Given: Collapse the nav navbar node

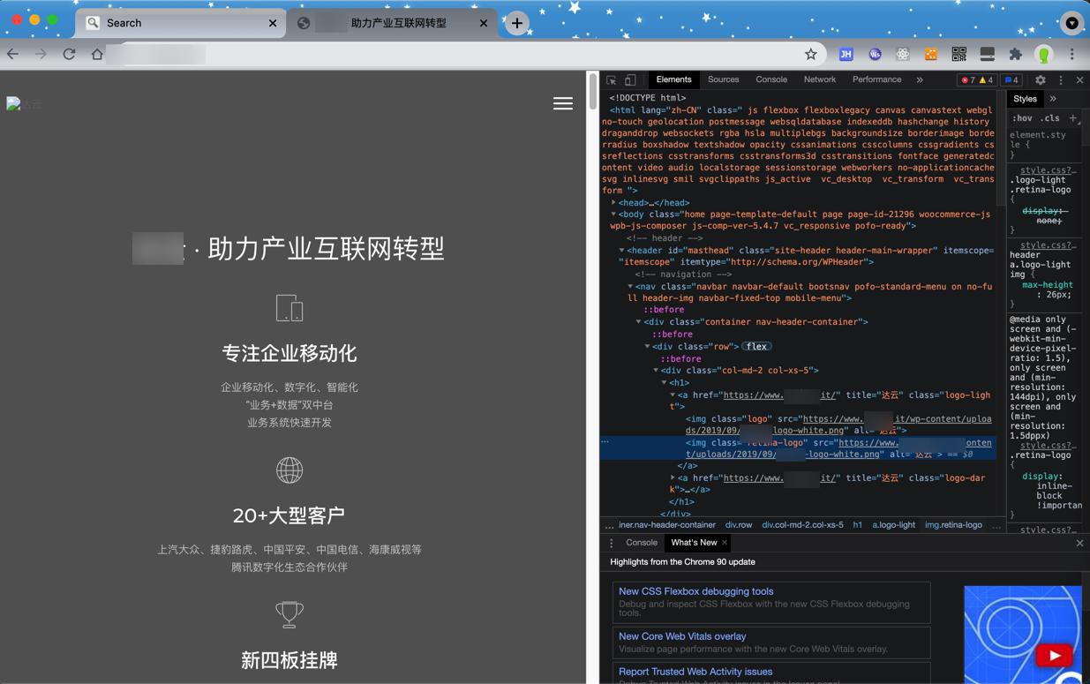Looking at the screenshot, I should [630, 287].
